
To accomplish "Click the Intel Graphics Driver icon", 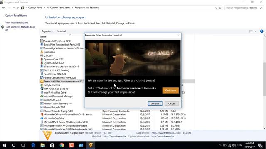I will [42, 92].
